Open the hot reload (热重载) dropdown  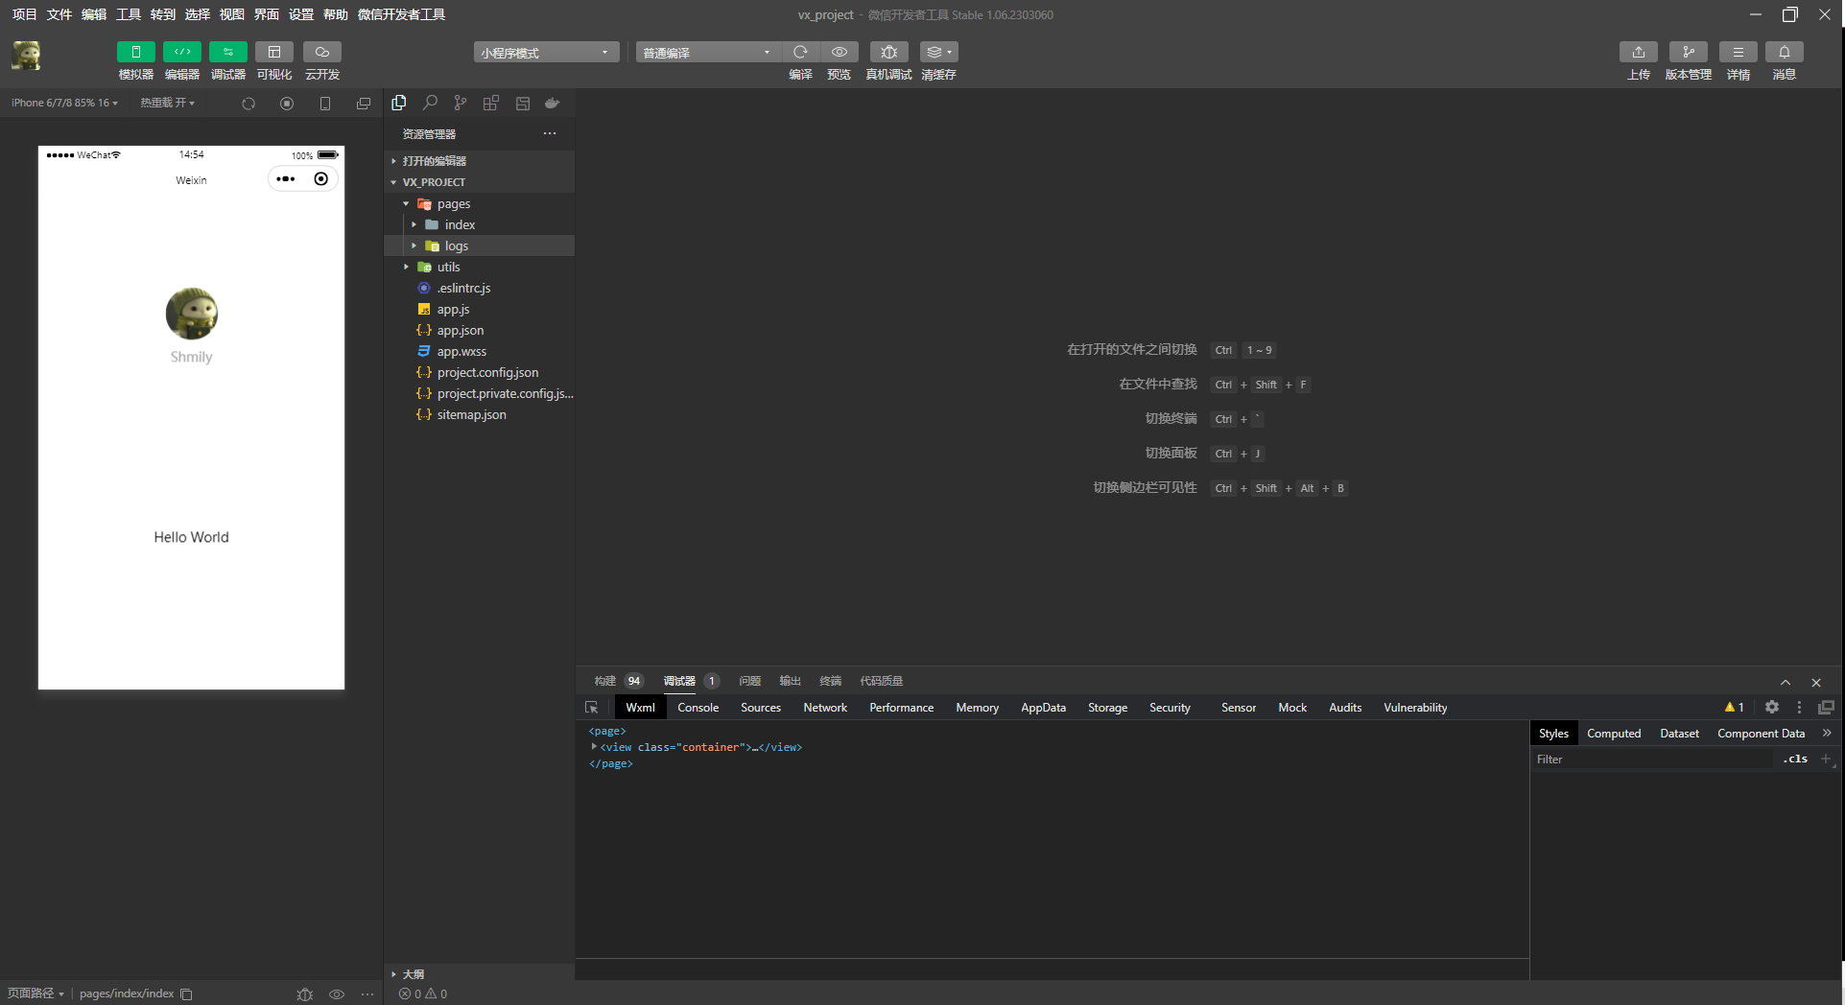[x=168, y=103]
